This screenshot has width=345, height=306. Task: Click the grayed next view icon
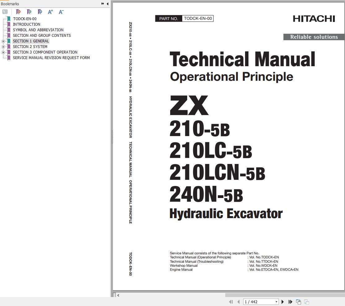point(307,302)
